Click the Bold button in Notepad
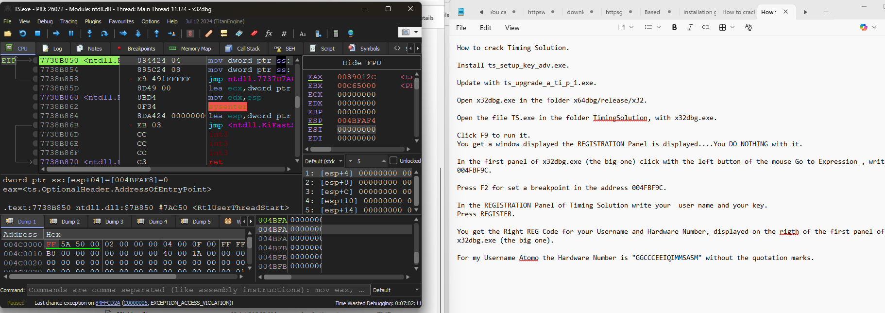Viewport: 885px width, 313px height. (674, 28)
